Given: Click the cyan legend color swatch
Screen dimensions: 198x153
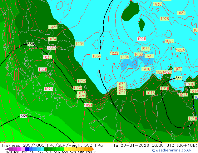Looking at the screenshot, I should pos(42,149).
